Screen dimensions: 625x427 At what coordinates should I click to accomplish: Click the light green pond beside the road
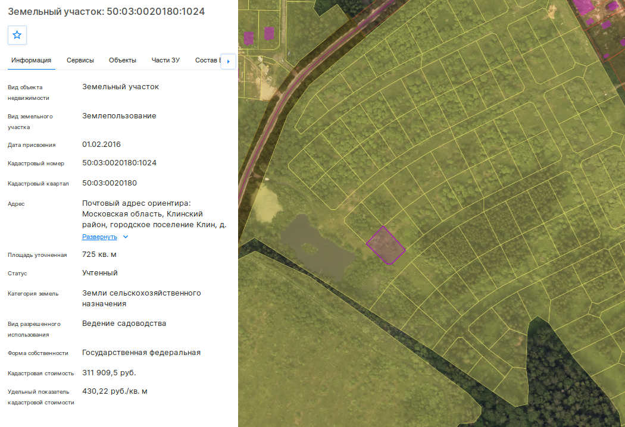tap(266, 204)
